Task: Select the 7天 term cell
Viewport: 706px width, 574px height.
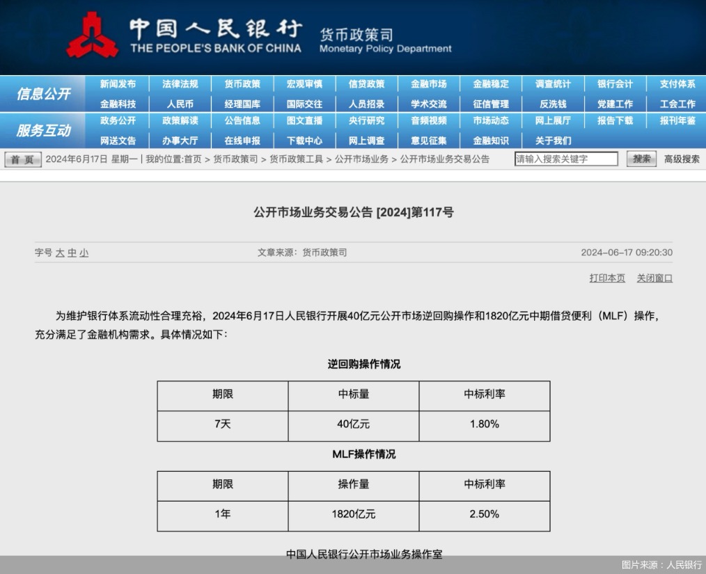Action: [x=222, y=426]
